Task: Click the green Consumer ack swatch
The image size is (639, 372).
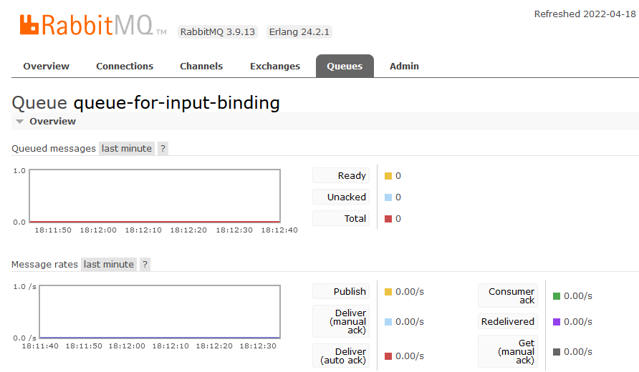Action: [557, 296]
